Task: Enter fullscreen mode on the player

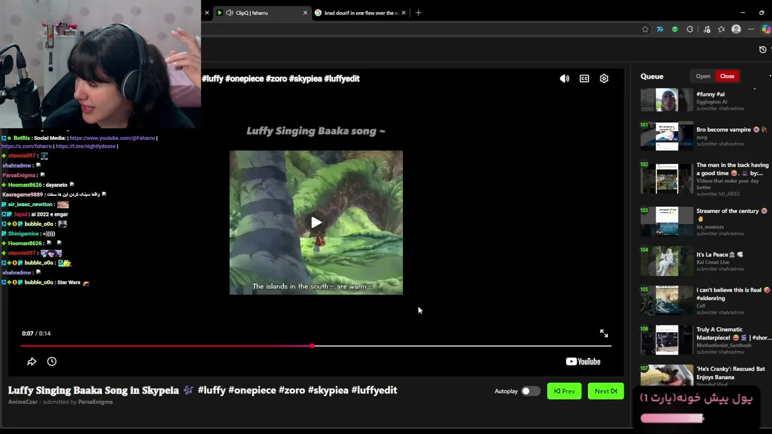Action: 604,333
